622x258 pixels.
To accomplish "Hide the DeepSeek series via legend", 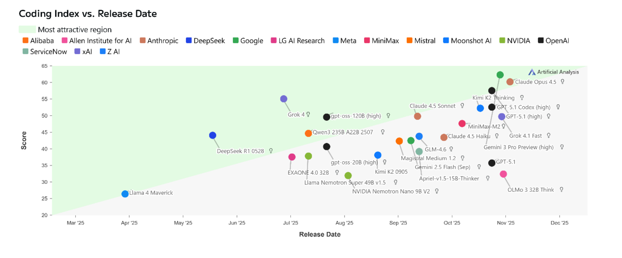I will (x=205, y=41).
